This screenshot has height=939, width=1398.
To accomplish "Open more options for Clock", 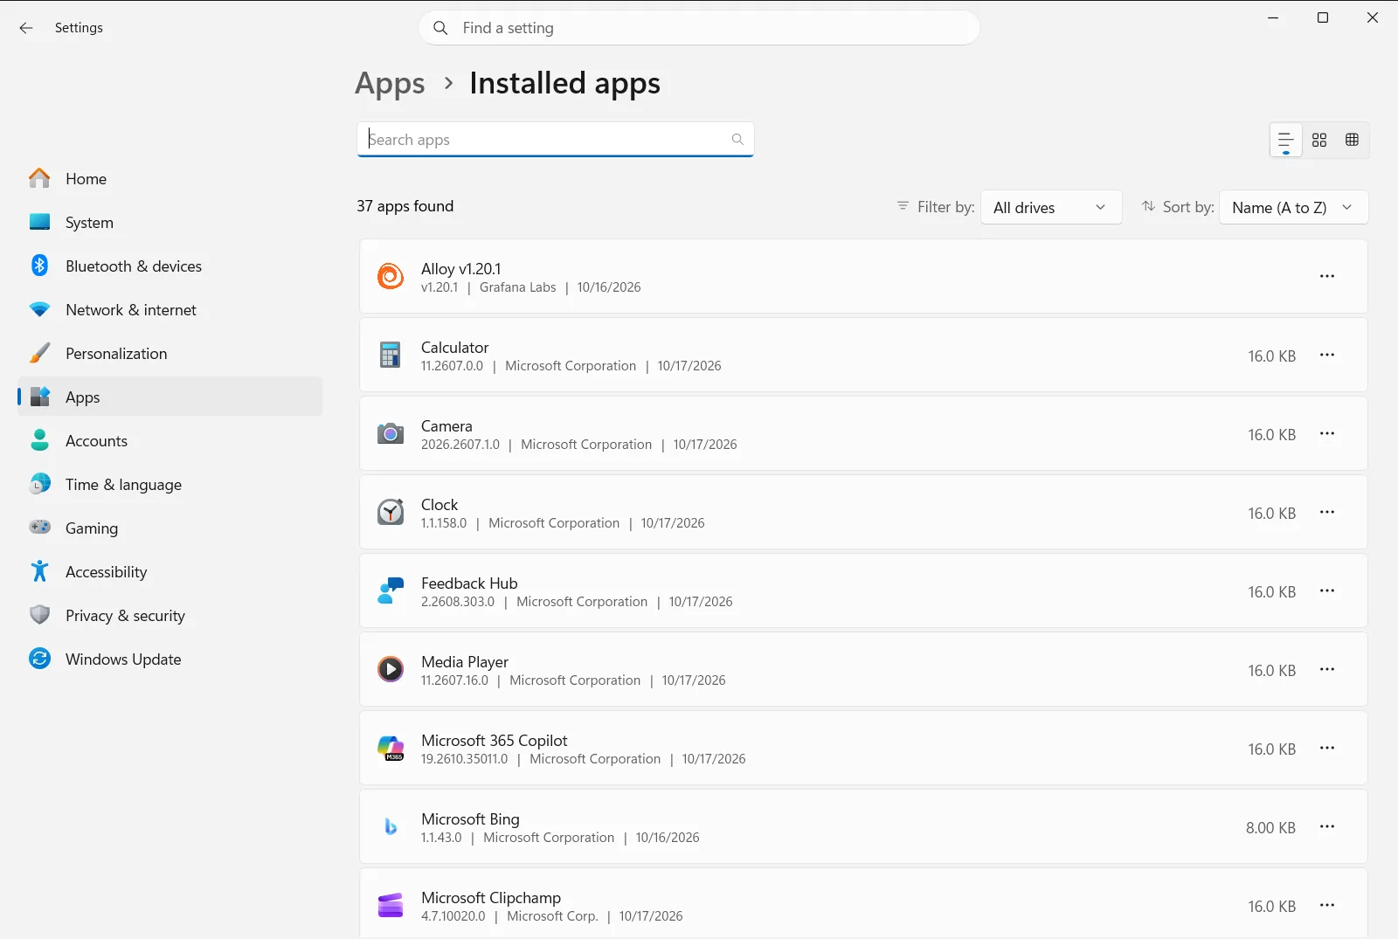I will pyautogui.click(x=1327, y=512).
